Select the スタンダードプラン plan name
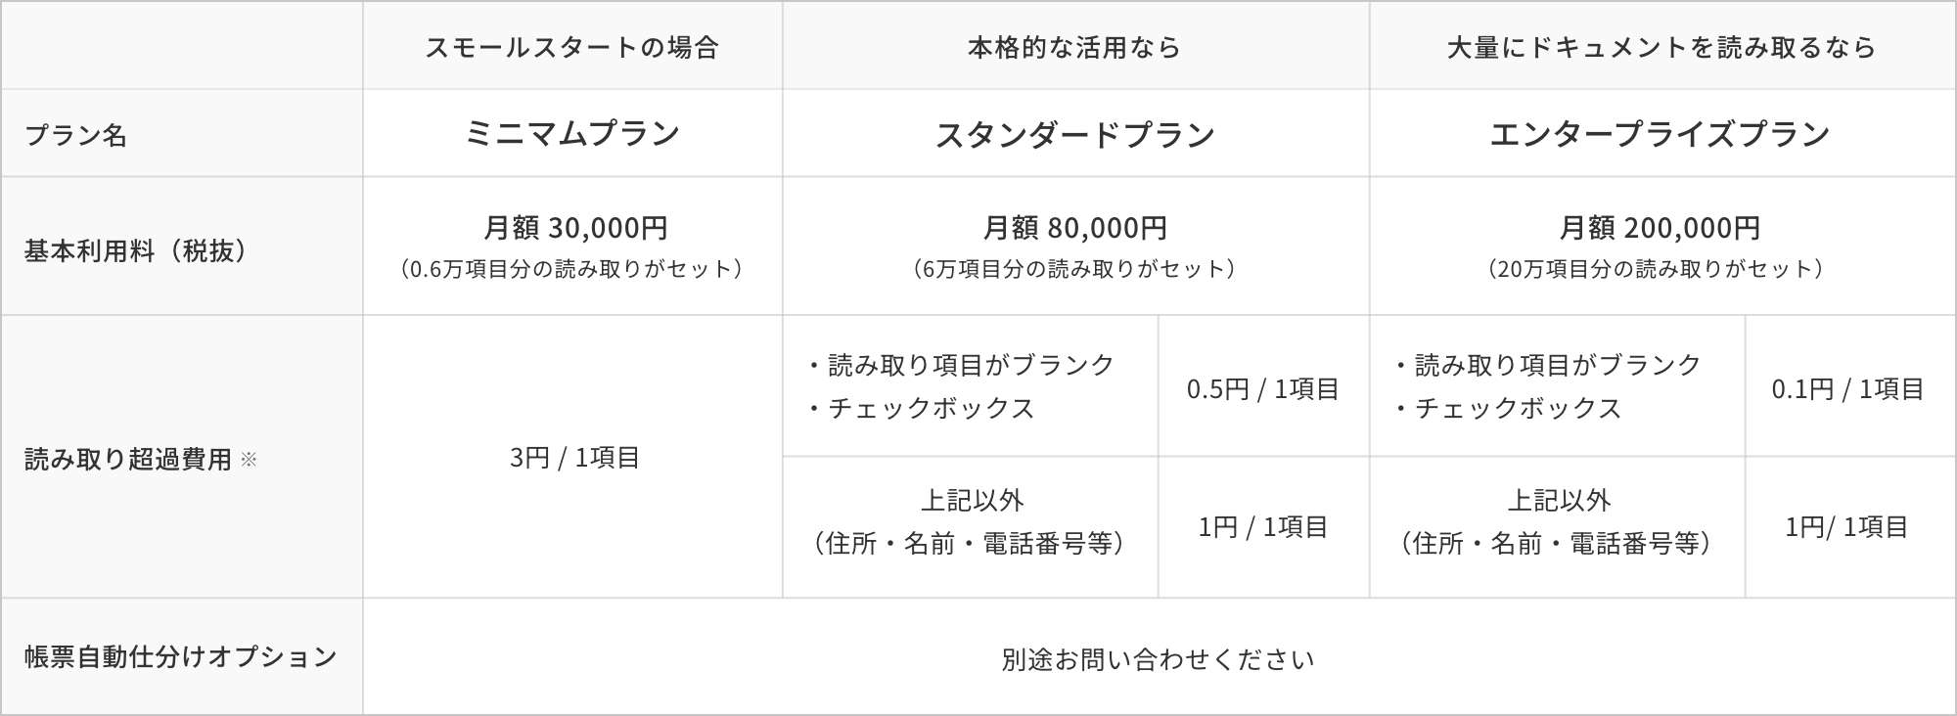The image size is (1957, 716). (1074, 135)
